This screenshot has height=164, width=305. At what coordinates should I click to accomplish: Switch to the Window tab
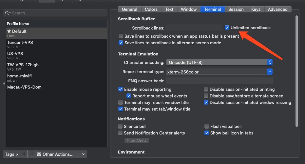189,10
